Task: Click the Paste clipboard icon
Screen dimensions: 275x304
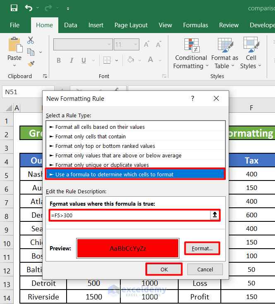Action: [x=15, y=45]
